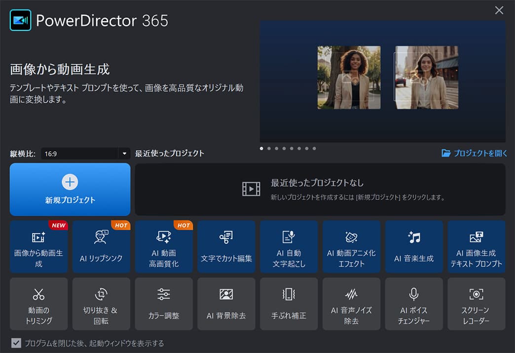515x353 pixels.
Task: Go to third carousel page dot
Action: (x=277, y=149)
